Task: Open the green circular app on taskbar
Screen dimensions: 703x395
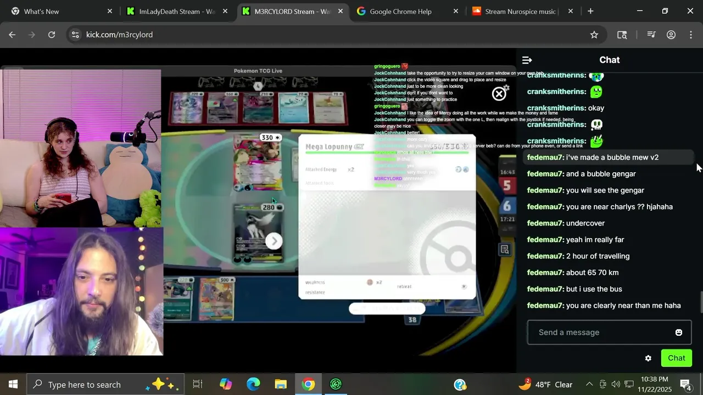Action: coord(336,385)
